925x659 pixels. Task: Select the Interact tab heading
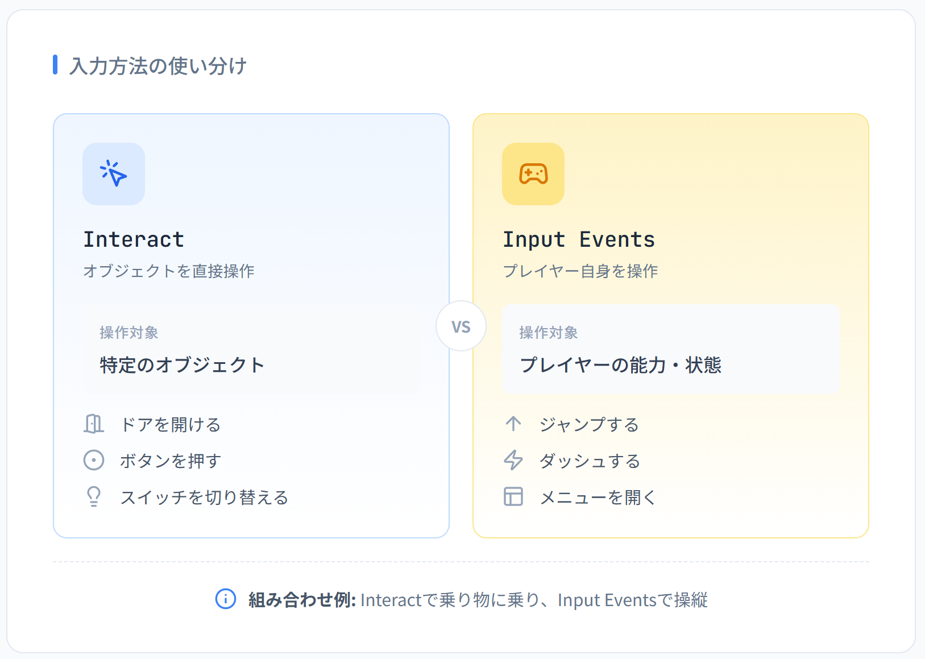click(x=134, y=239)
